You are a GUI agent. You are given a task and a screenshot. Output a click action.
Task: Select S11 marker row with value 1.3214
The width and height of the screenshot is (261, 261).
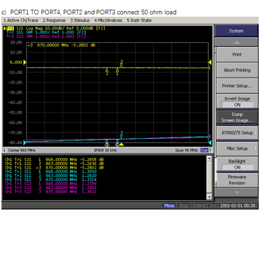51,180
